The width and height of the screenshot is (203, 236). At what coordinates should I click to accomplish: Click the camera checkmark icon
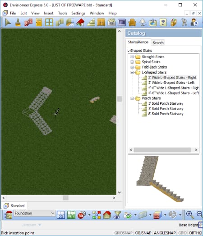128,215
